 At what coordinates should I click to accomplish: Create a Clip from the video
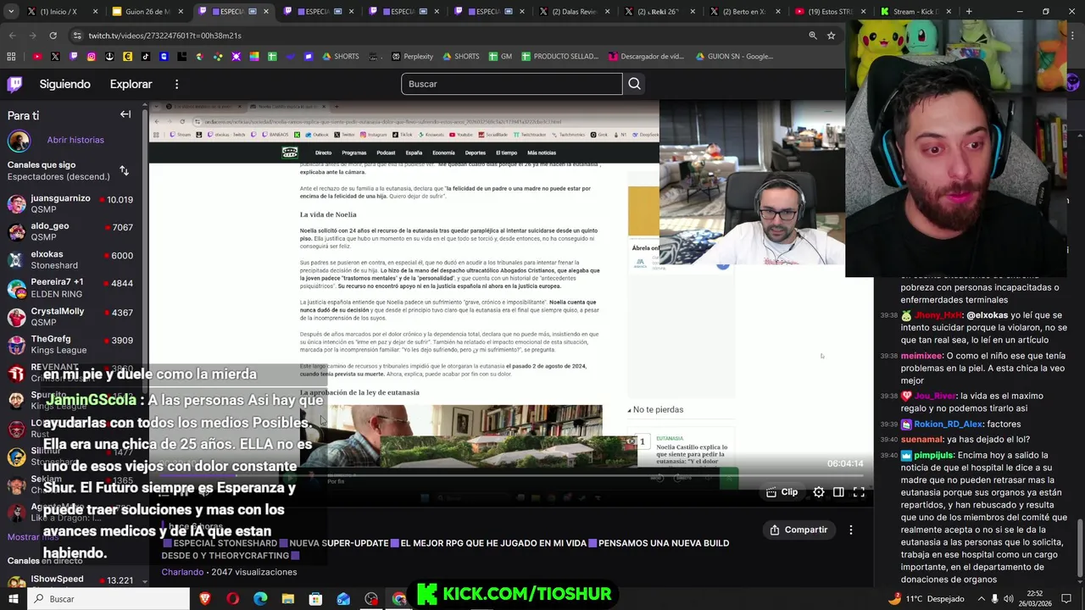point(782,492)
